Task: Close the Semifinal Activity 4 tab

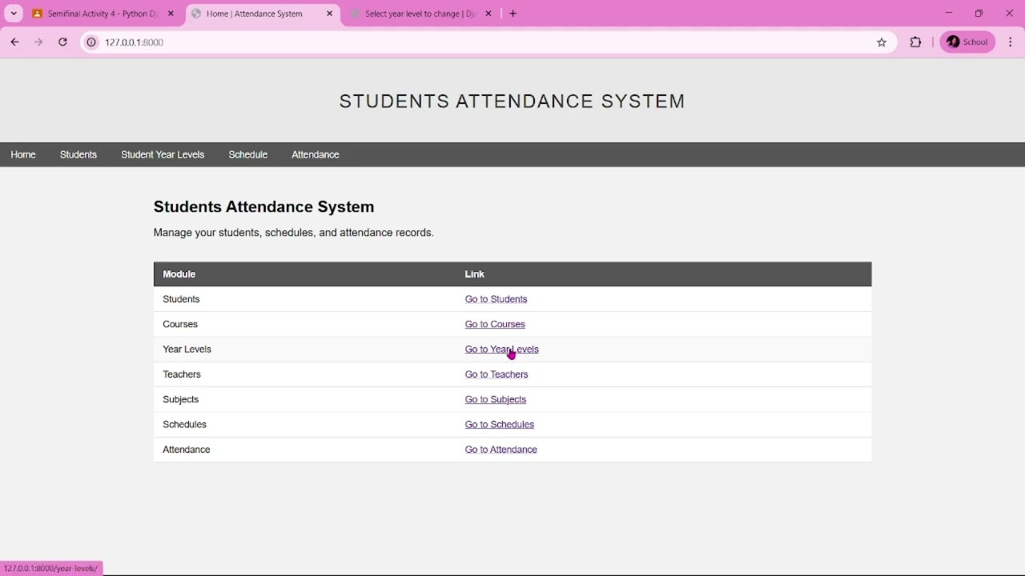Action: 171,14
